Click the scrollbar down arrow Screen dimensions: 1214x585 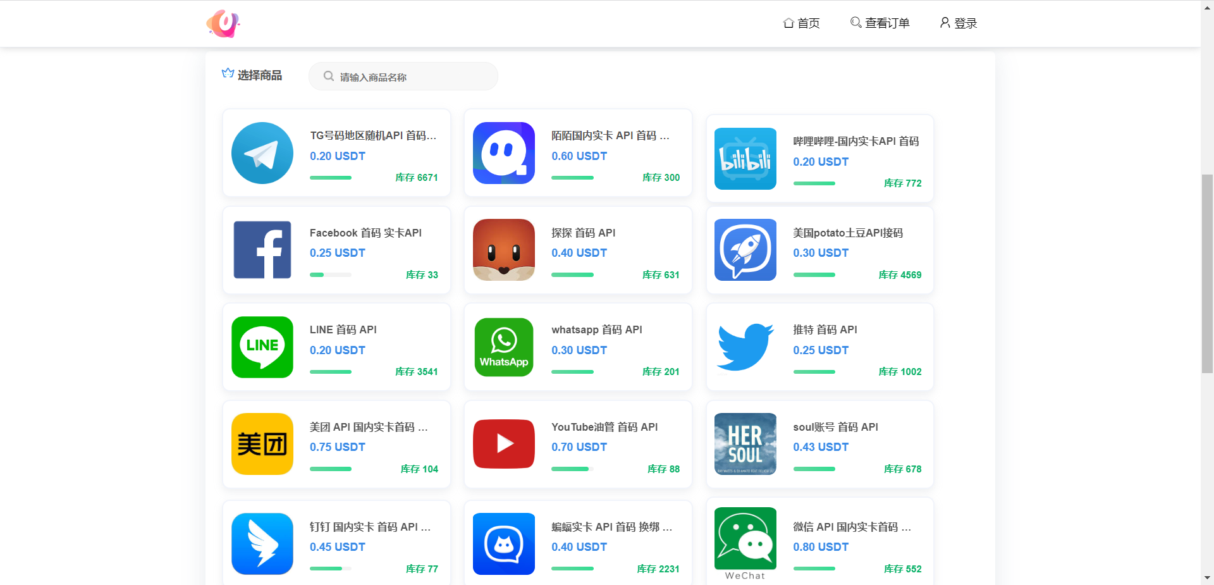(x=1207, y=578)
